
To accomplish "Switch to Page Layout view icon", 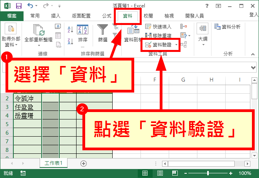I will [160, 173].
